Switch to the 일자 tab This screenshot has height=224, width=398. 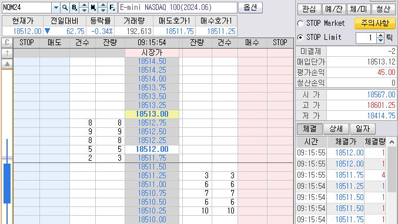363,129
